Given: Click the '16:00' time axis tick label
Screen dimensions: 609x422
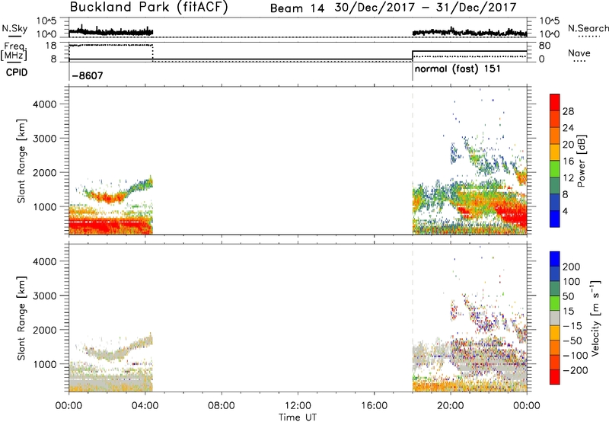Looking at the screenshot, I should click(x=374, y=406).
